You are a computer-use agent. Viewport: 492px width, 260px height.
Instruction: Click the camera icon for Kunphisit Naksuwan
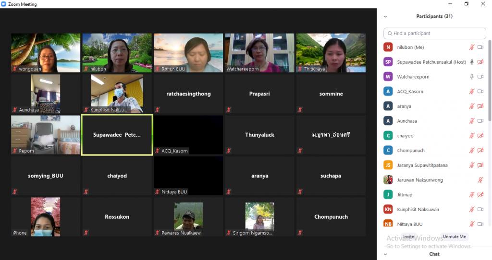[x=480, y=210]
